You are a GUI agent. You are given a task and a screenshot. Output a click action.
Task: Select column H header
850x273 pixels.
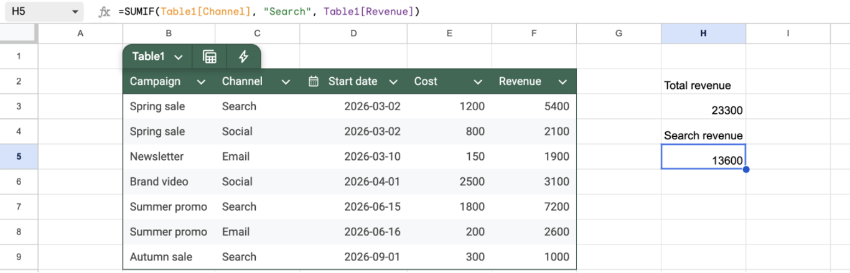tap(703, 34)
